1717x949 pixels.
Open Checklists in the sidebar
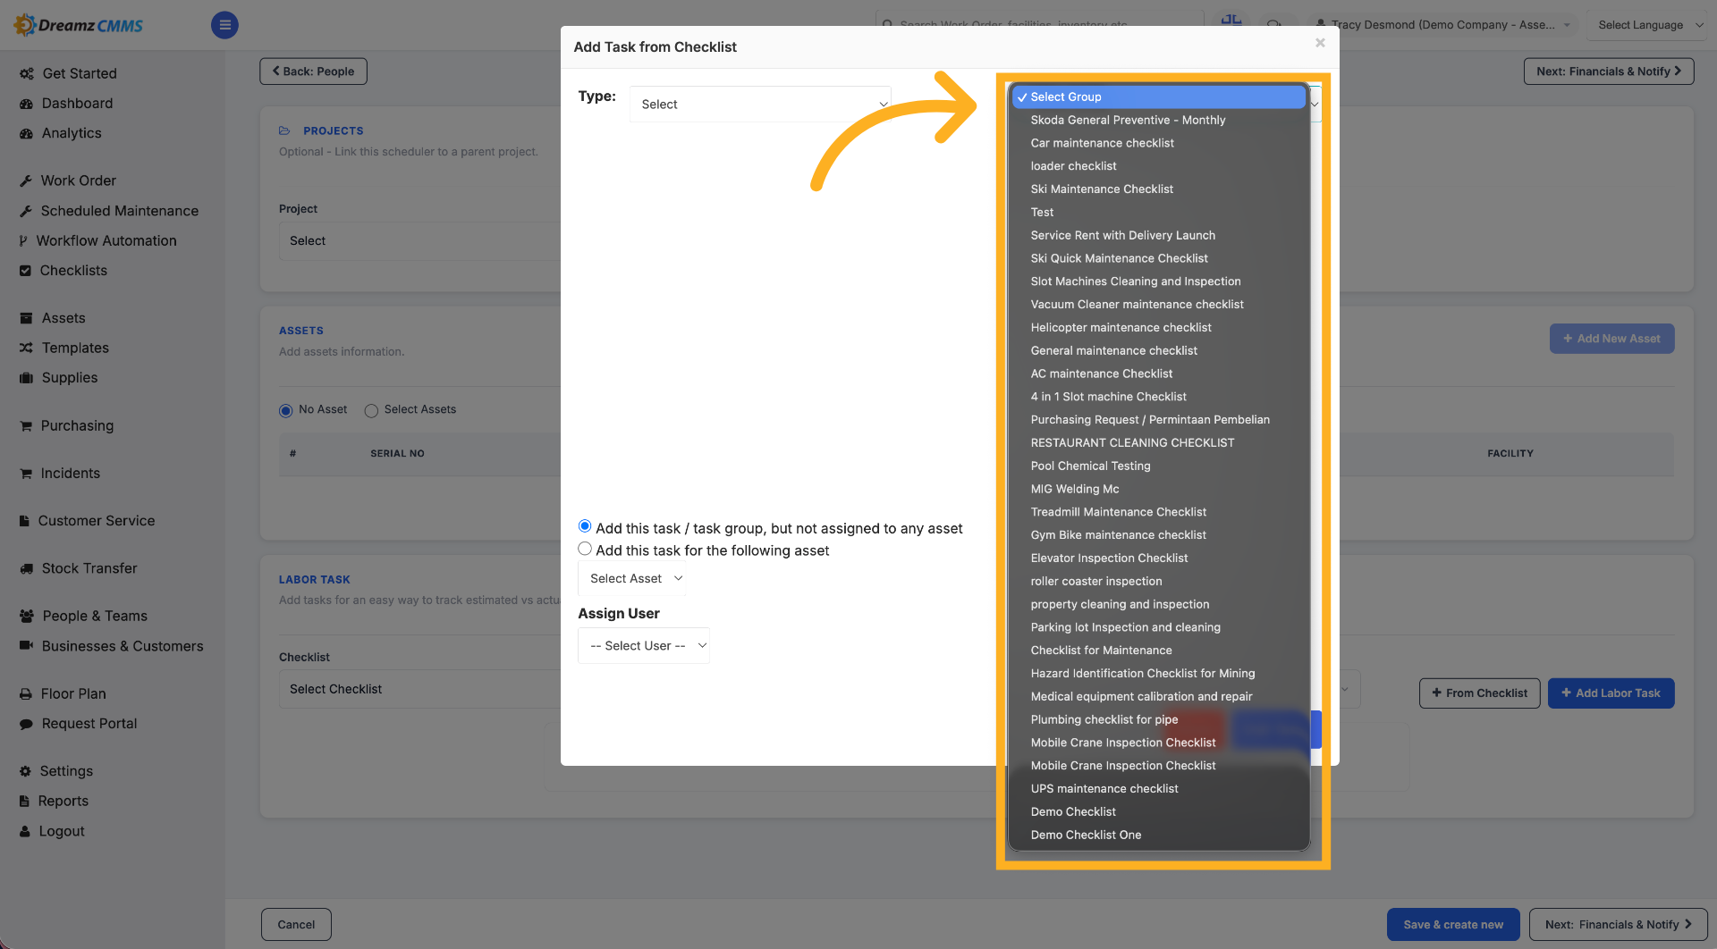coord(73,271)
